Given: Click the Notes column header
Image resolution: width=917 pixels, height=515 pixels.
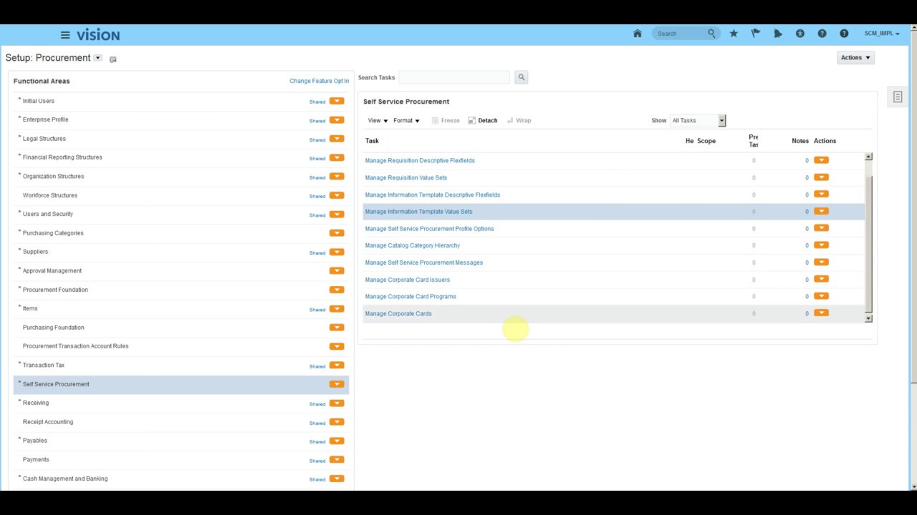Looking at the screenshot, I should 800,141.
